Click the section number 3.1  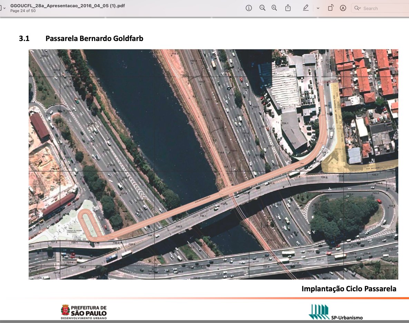[24, 39]
